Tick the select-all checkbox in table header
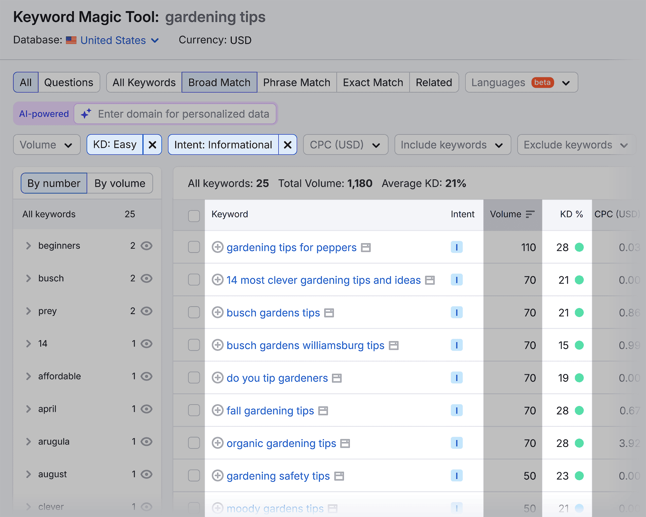This screenshot has width=646, height=517. click(x=194, y=215)
